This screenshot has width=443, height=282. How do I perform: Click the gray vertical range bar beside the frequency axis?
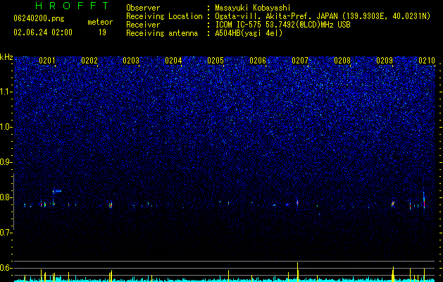pyautogui.click(x=13, y=202)
